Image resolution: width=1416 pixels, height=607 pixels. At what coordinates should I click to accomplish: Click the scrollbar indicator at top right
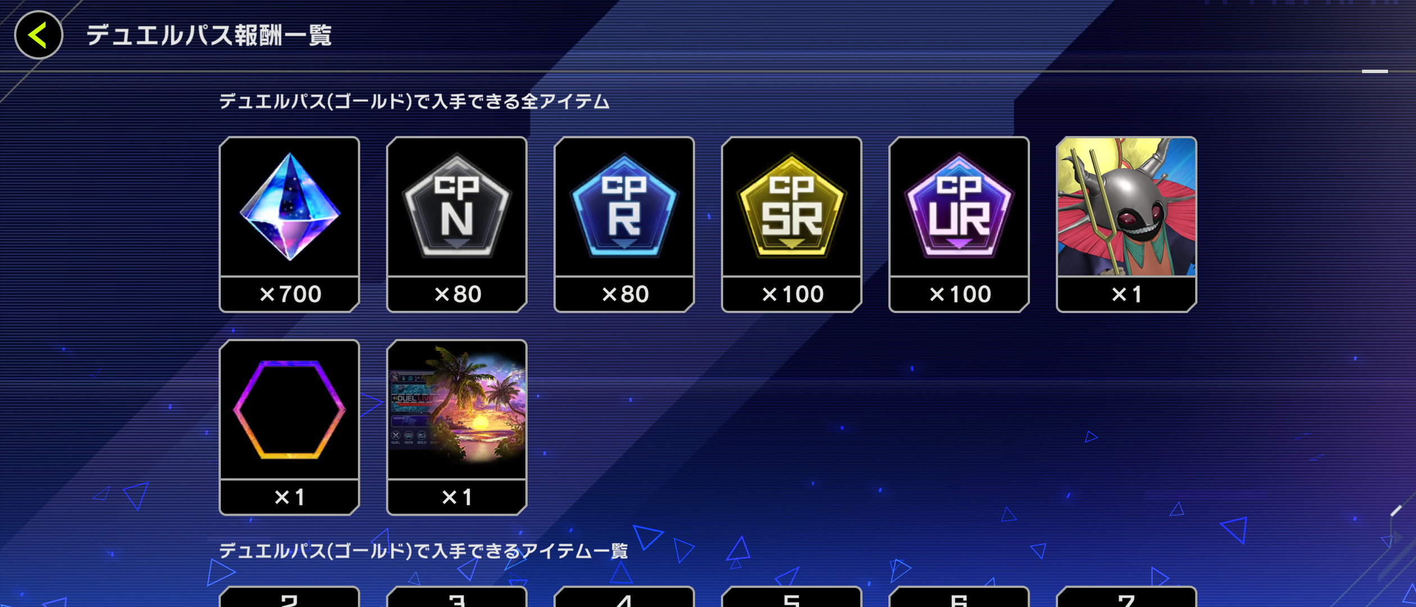point(1375,71)
